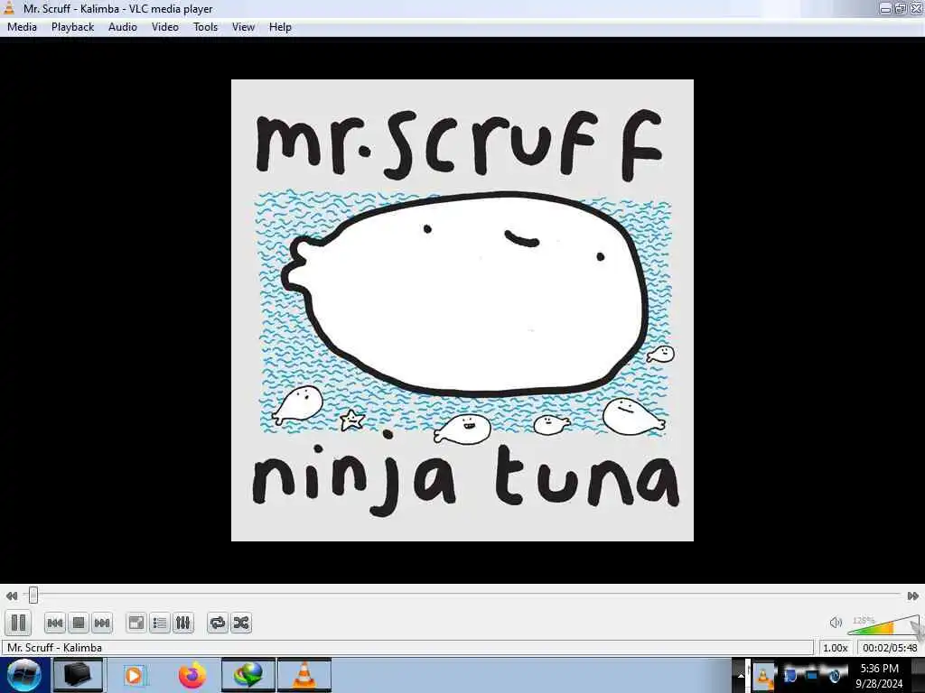Open Internet Download Manager taskbar icon
This screenshot has height=693, width=925.
coord(248,675)
